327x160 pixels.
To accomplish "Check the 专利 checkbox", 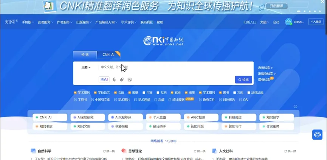I will (x=158, y=93).
